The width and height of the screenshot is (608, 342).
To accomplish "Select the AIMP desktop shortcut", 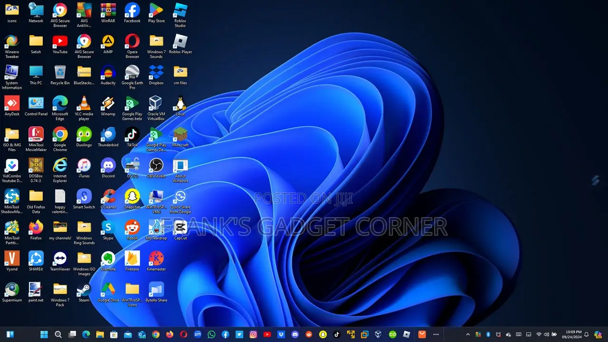I will coord(108,44).
